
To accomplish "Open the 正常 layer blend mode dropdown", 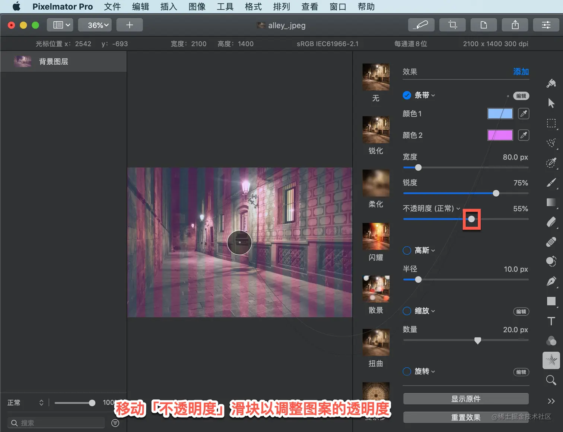I will (25, 403).
